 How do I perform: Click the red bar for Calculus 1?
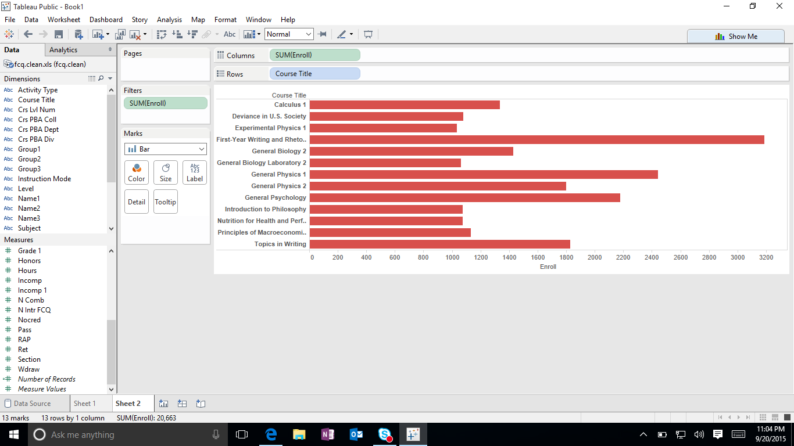(405, 105)
